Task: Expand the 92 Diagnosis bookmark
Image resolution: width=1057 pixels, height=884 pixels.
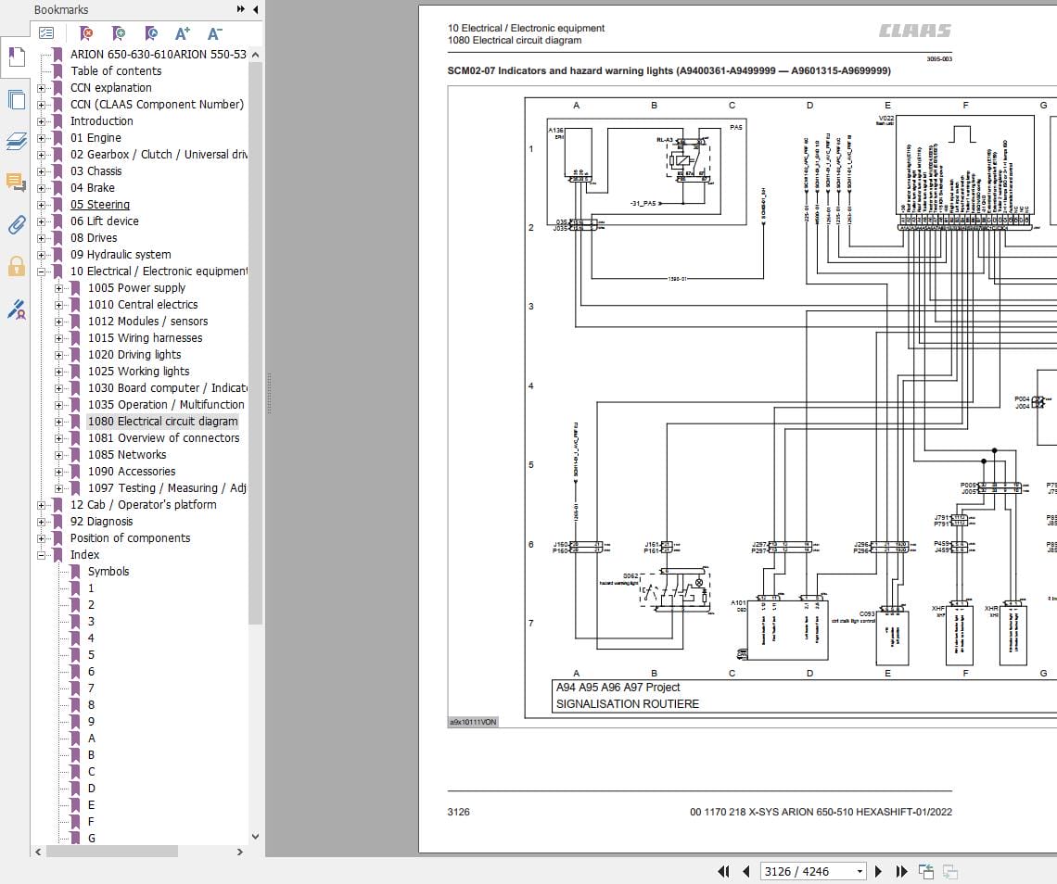Action: (x=41, y=522)
